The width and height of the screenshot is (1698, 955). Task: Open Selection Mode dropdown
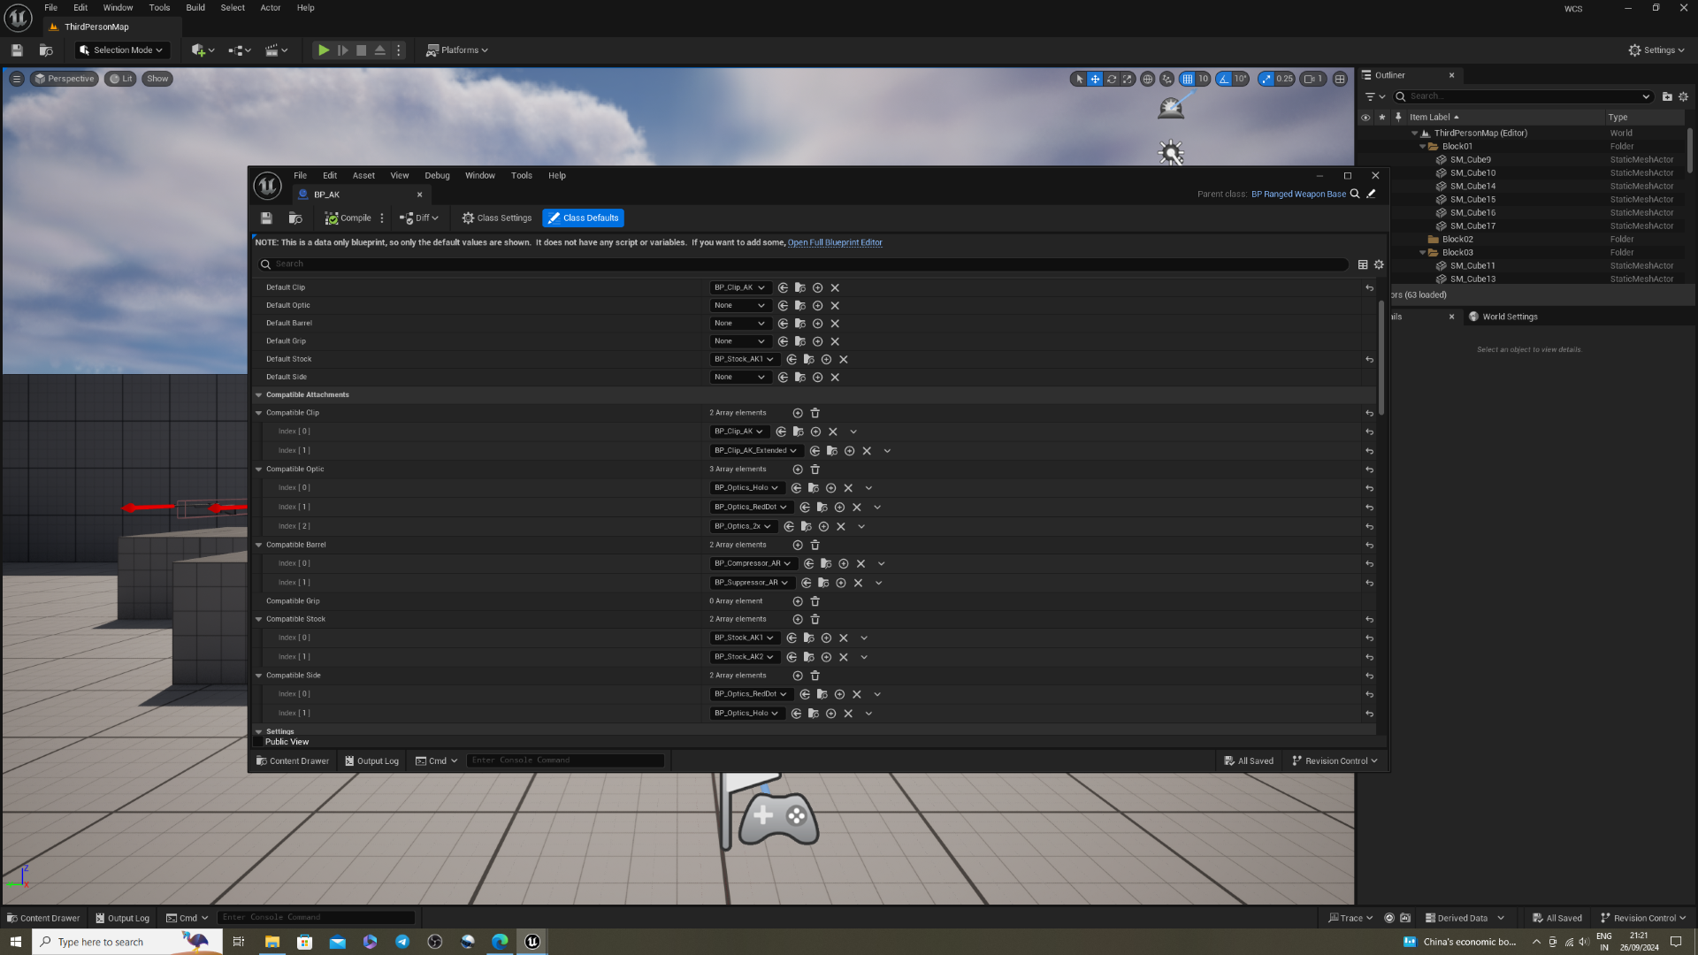(x=121, y=50)
